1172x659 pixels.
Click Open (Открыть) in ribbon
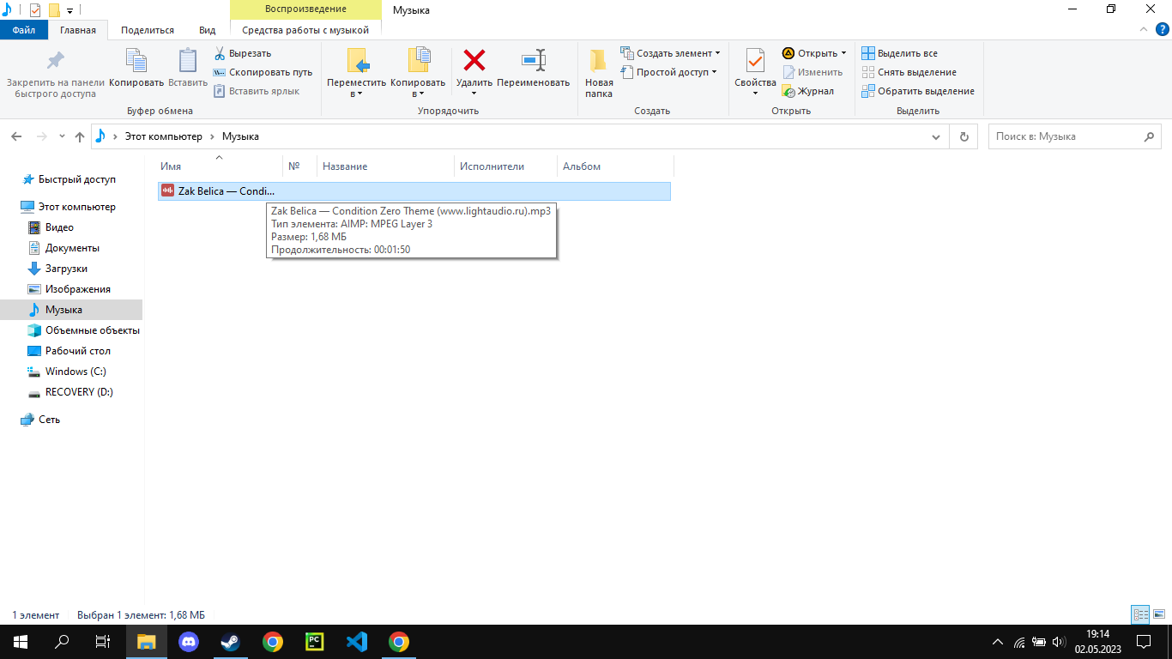tap(814, 53)
